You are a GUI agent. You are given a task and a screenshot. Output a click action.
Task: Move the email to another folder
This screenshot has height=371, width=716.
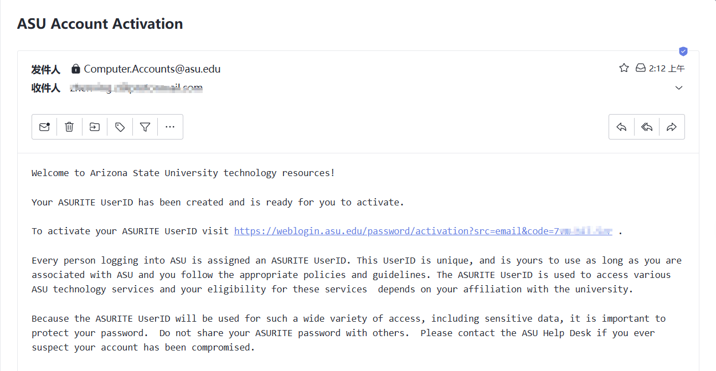[95, 127]
